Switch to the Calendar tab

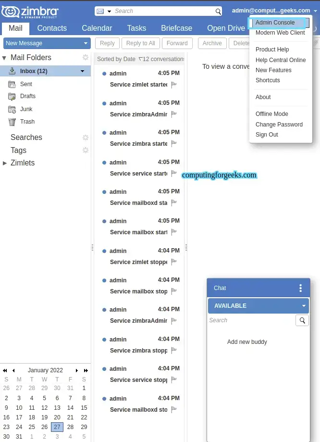pyautogui.click(x=97, y=28)
